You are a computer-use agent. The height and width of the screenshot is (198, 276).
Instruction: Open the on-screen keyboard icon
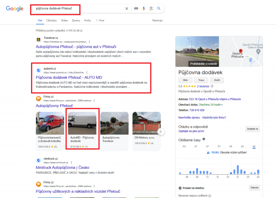point(136,8)
